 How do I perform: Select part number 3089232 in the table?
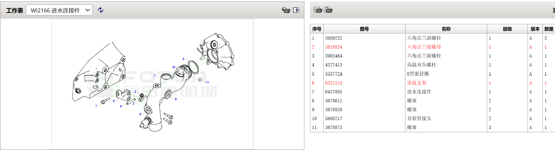point(334,38)
